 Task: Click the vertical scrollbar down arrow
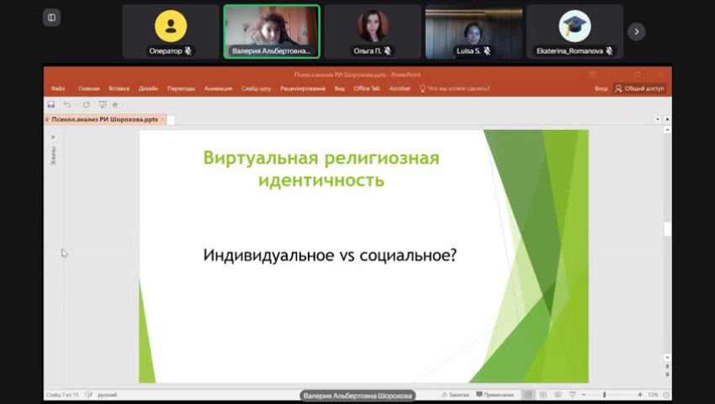point(667,358)
